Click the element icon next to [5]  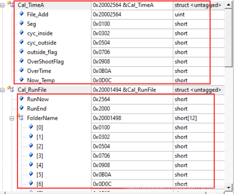pyautogui.click(x=31, y=174)
